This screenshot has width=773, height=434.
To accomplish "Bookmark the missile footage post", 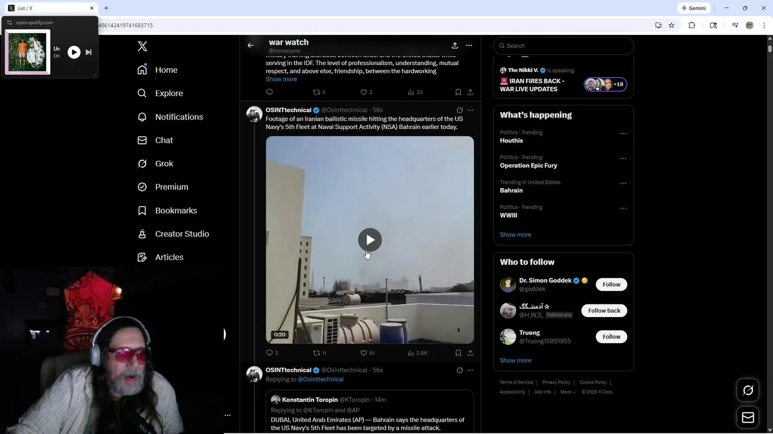I will click(x=458, y=353).
